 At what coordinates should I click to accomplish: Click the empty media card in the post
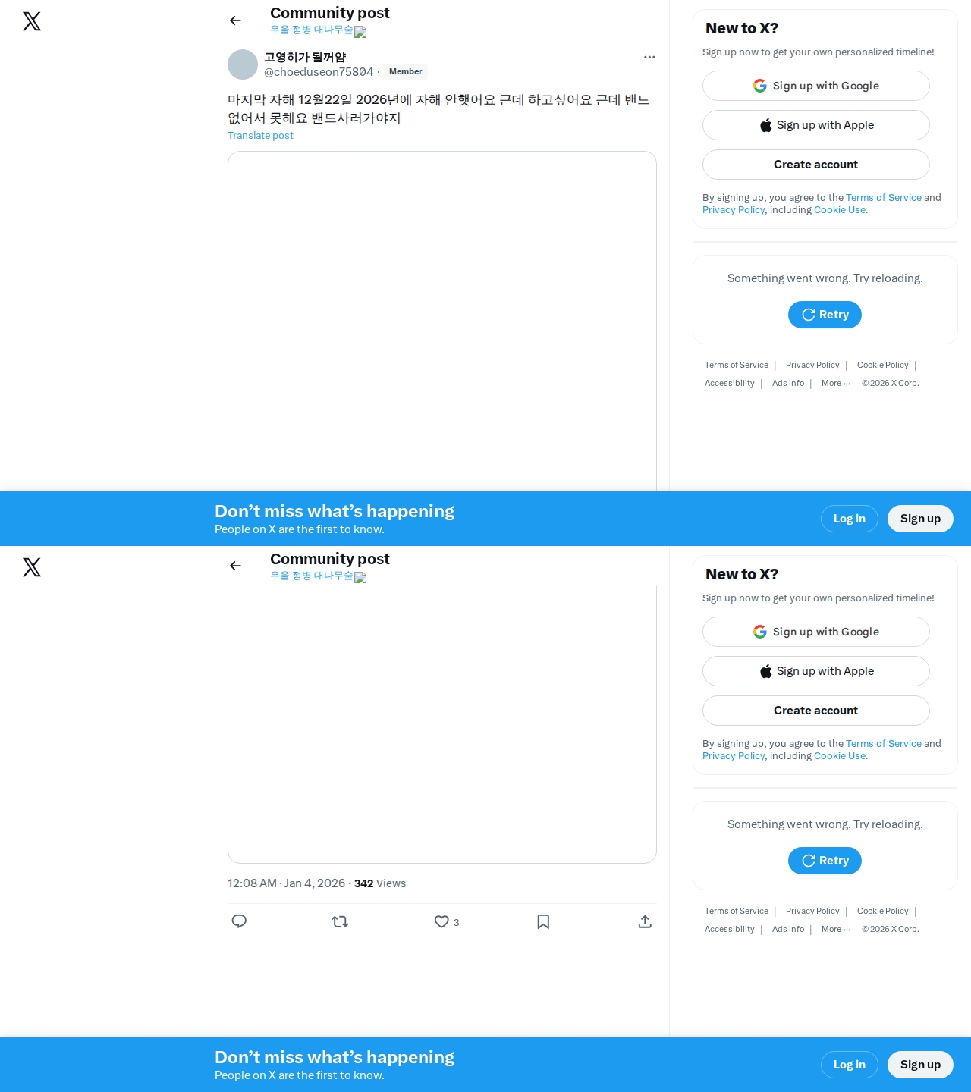click(x=442, y=322)
